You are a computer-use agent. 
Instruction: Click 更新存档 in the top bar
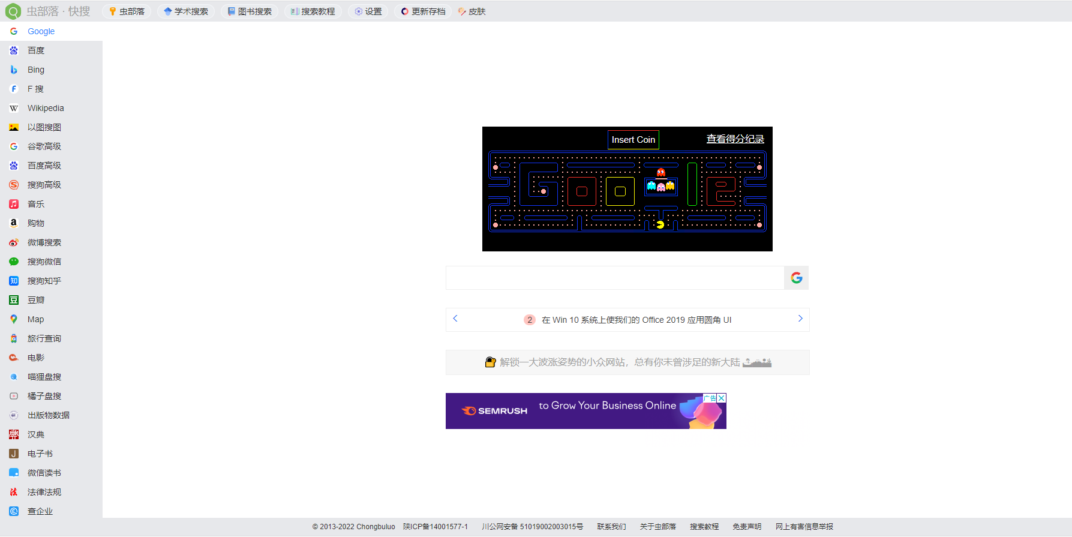424,11
